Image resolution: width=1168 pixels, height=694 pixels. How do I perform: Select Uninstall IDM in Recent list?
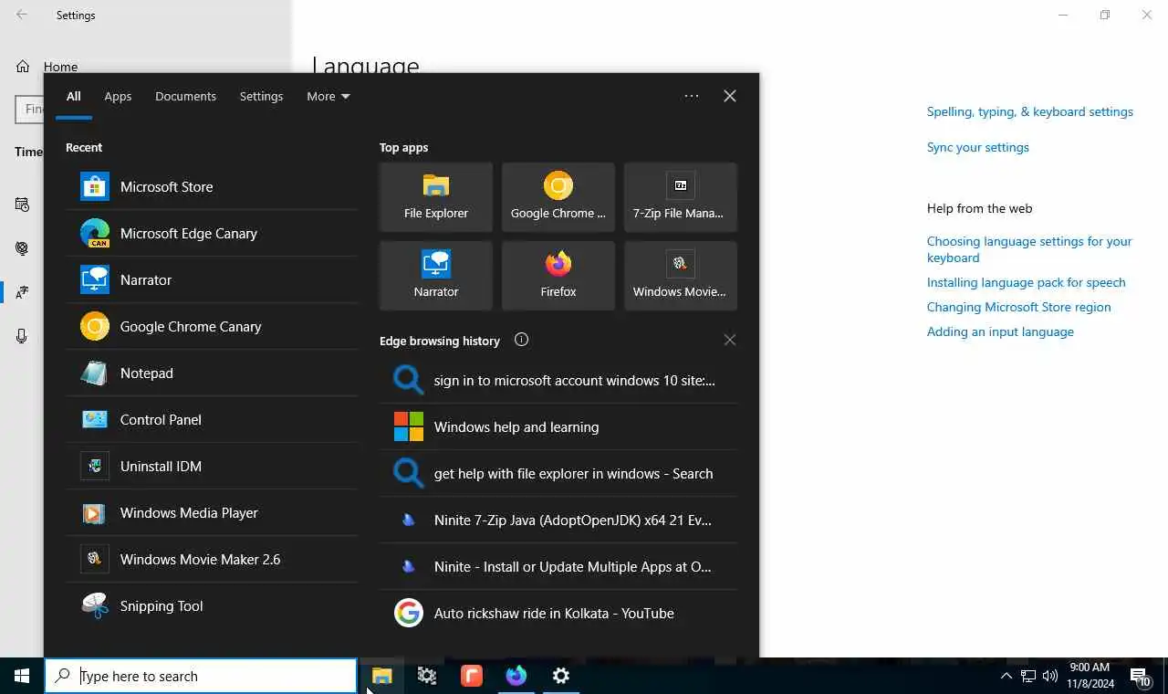point(212,466)
